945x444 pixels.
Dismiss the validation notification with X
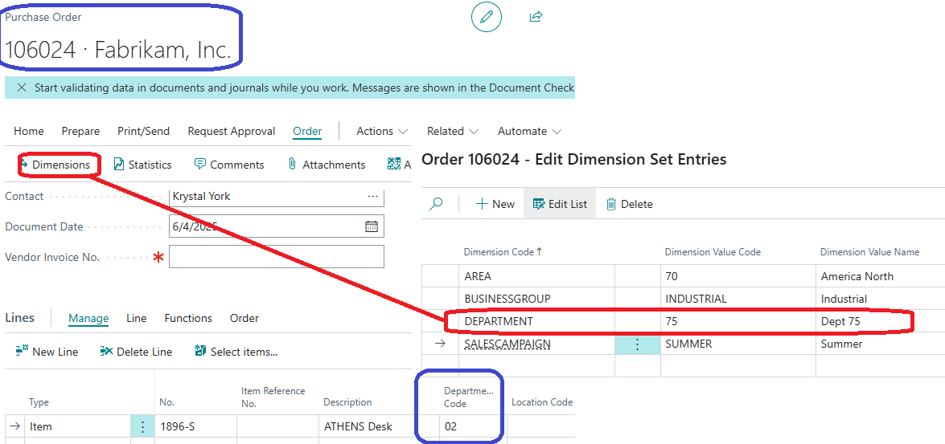22,88
